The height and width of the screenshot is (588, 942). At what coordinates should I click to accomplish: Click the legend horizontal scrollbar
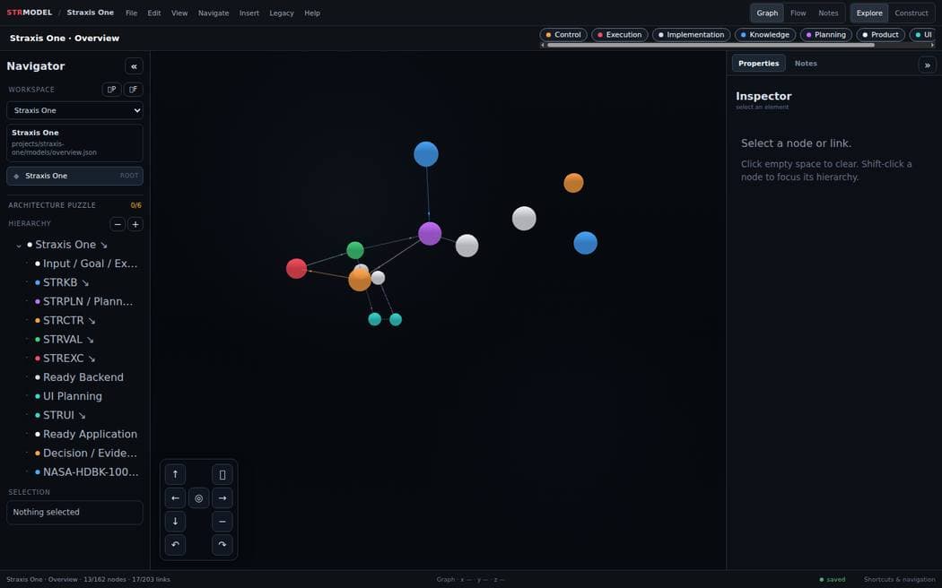(x=711, y=45)
